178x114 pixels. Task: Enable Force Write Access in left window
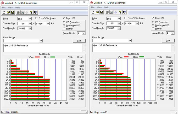[x=36, y=18]
